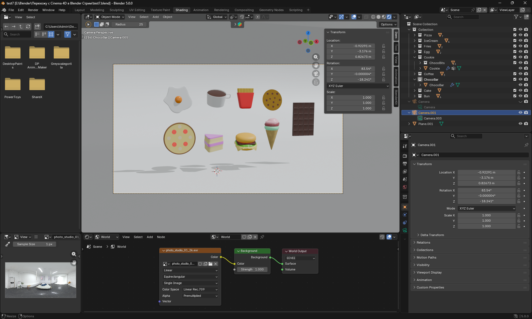Adjust the Background Strength slider
Image resolution: width=532 pixels, height=319 pixels.
pos(252,269)
